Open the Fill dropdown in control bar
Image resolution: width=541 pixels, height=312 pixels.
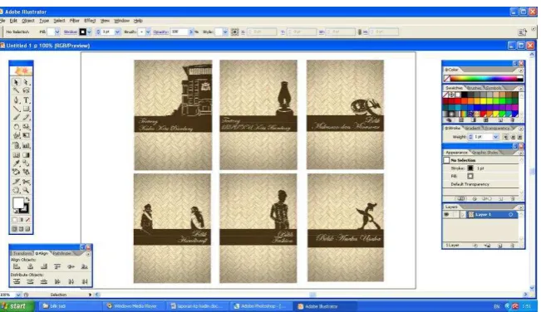(57, 32)
